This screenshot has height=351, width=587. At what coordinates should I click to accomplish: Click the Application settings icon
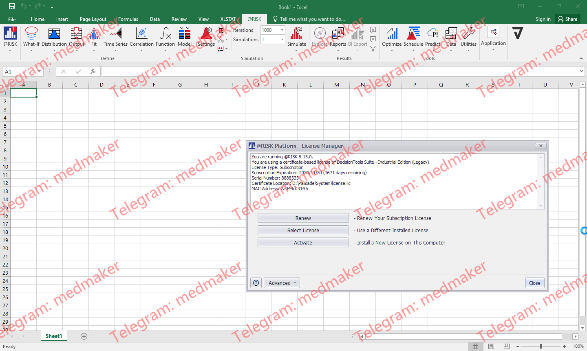click(x=493, y=32)
